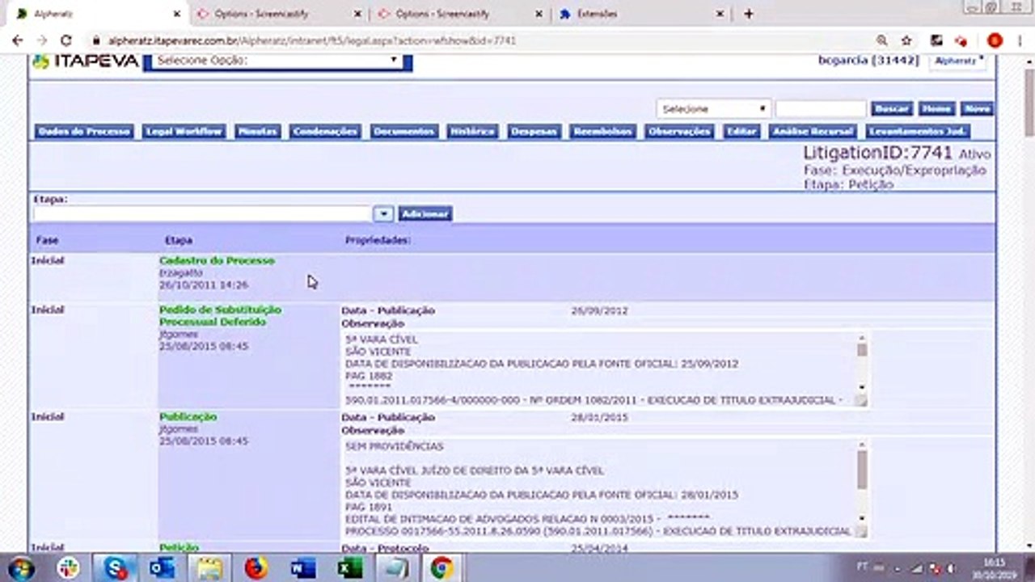Open Word from the taskbar

[302, 568]
